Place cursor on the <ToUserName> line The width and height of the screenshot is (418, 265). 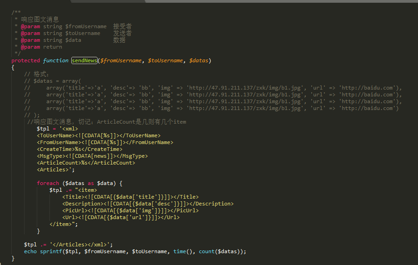98,135
